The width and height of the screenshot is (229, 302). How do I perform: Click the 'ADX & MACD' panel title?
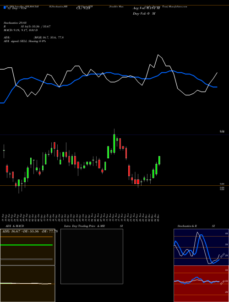(x=15, y=226)
